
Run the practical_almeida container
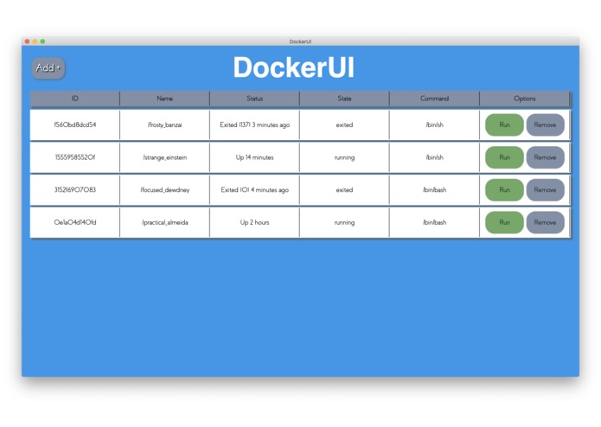click(x=504, y=222)
